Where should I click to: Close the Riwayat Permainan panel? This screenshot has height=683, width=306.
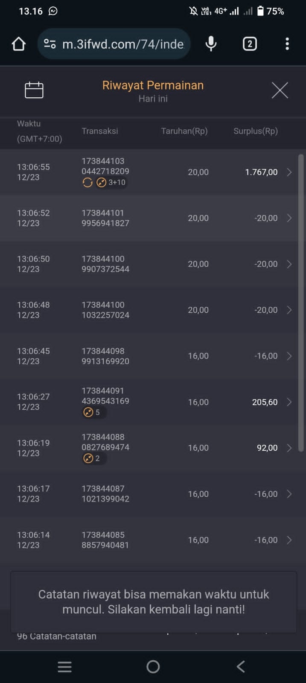(x=280, y=90)
